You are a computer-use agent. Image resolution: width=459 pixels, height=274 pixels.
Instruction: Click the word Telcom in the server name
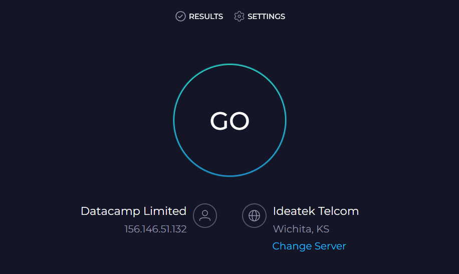tap(338, 211)
